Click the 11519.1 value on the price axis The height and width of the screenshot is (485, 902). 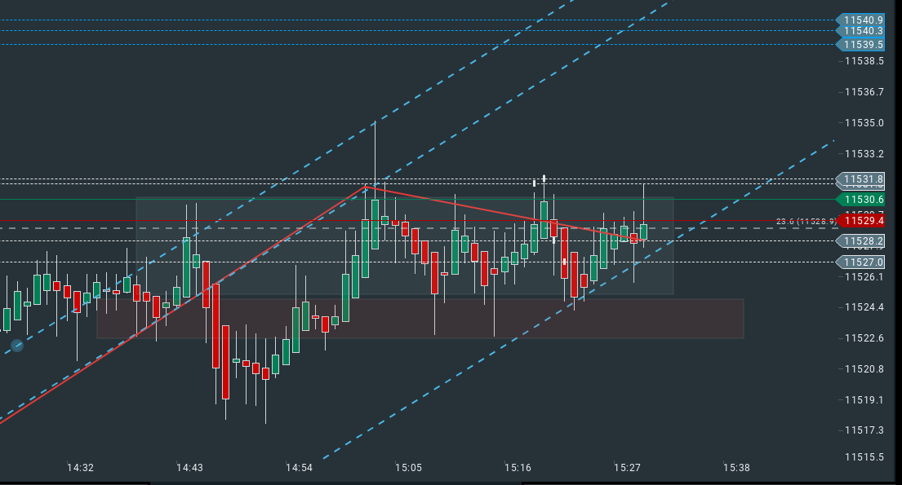(x=864, y=400)
